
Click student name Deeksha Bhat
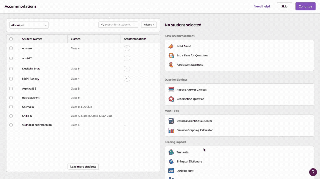(31, 68)
